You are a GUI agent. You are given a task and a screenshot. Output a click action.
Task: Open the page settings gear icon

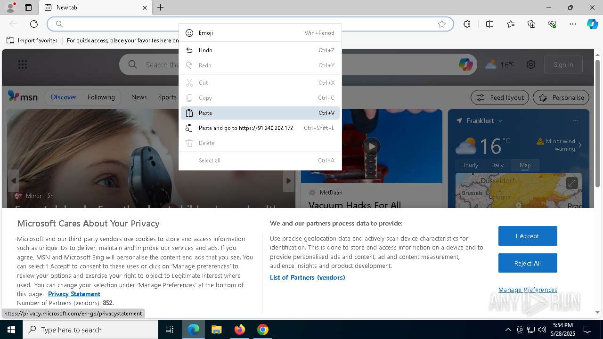click(x=531, y=65)
